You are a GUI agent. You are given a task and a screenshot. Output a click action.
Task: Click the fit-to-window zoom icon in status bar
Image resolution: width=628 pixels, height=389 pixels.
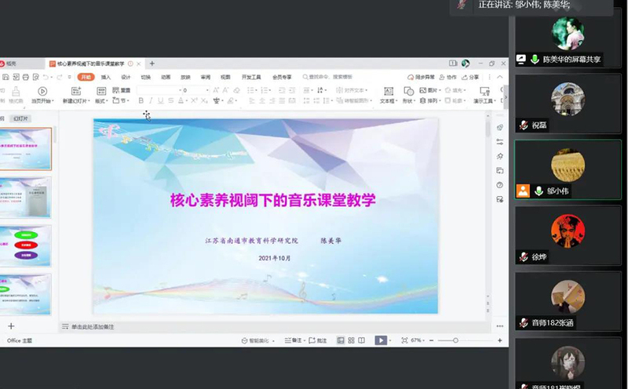404,340
